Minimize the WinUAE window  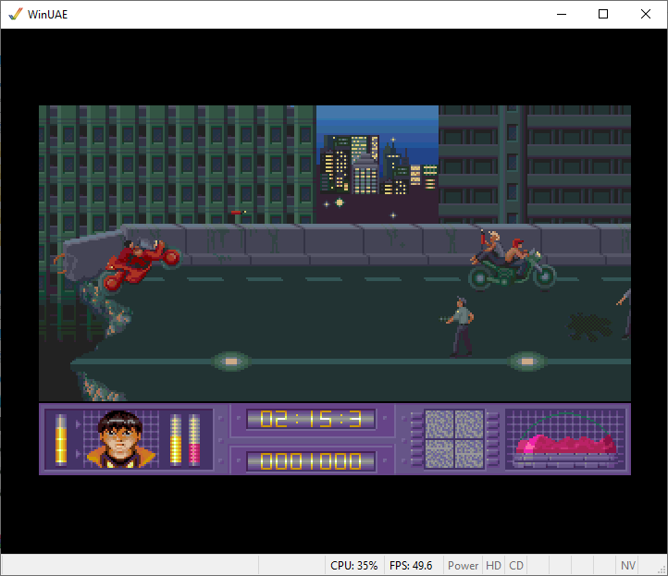[x=562, y=14]
